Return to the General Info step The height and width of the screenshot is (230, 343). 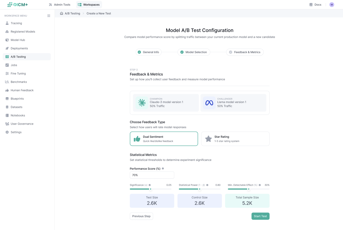tap(148, 52)
